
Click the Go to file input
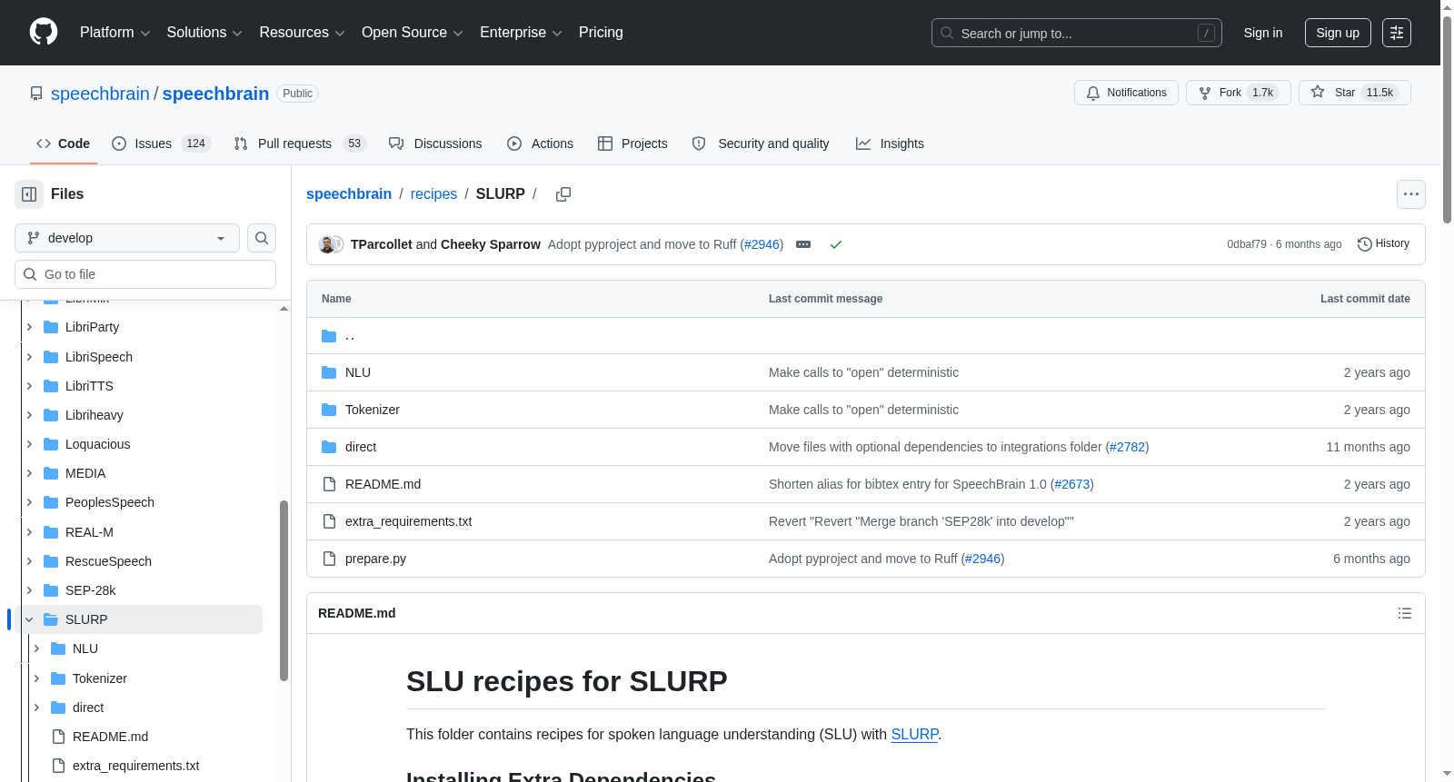pyautogui.click(x=145, y=274)
